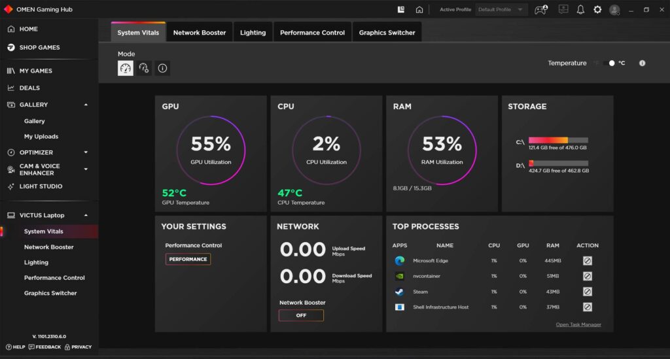Switch to the Network Booster tab
This screenshot has height=359, width=670.
[x=199, y=33]
